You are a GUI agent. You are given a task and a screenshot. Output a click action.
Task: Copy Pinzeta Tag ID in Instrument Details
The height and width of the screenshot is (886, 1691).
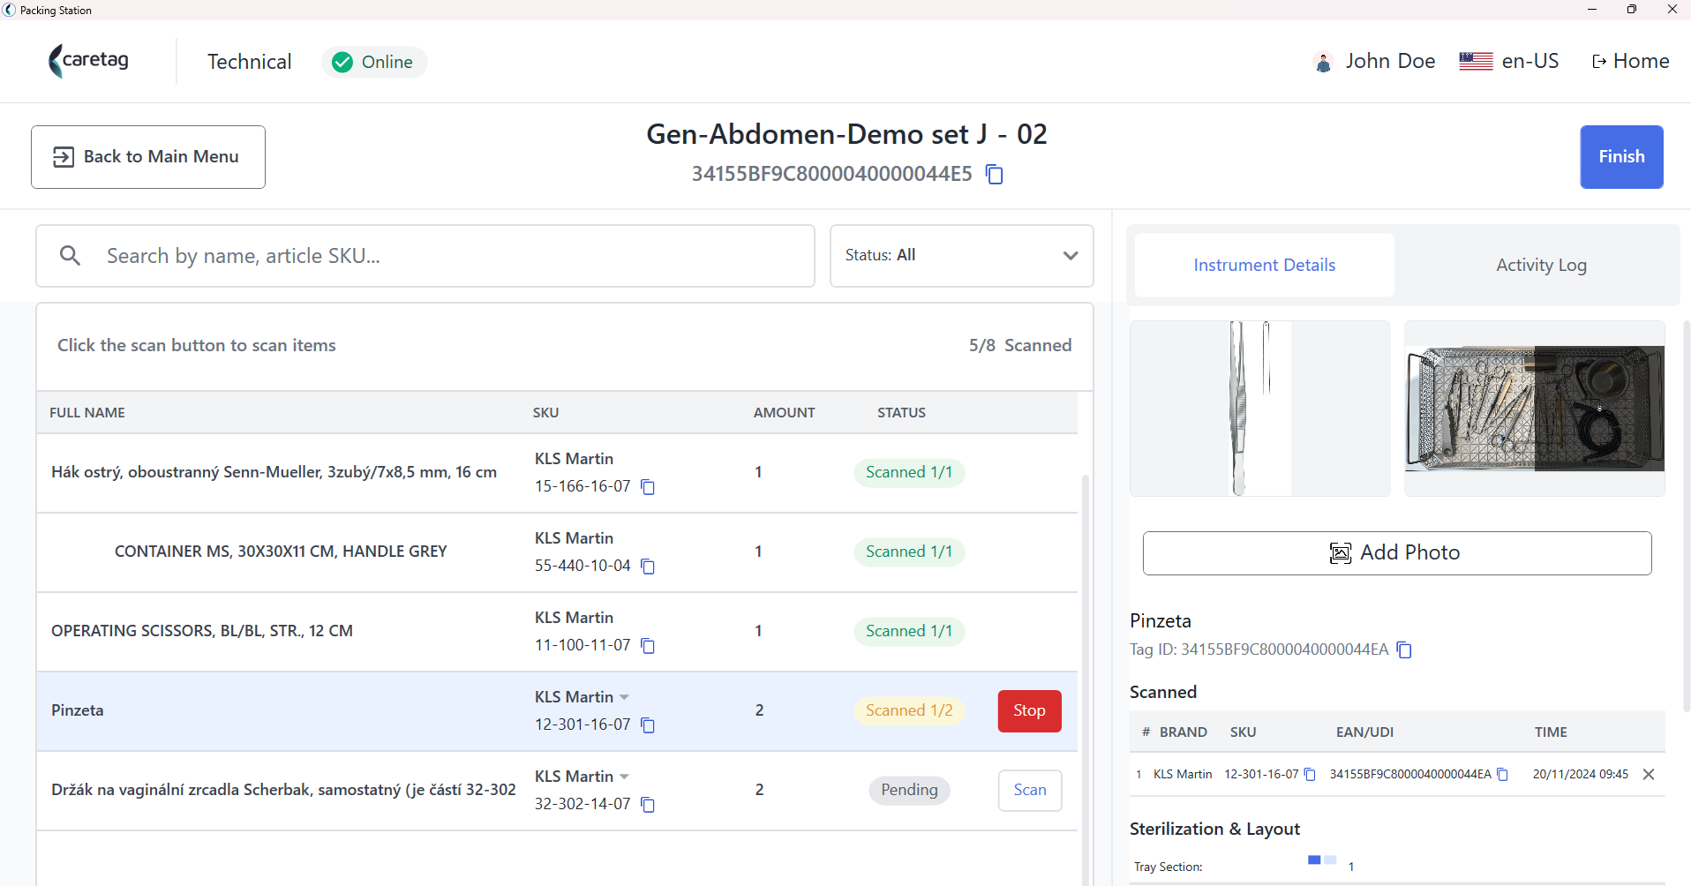point(1404,650)
